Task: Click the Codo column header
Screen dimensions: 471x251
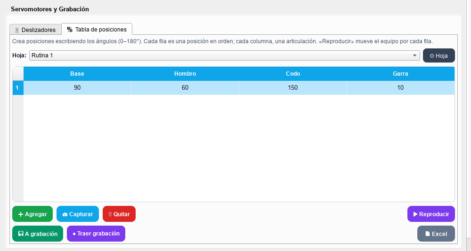Action: [x=293, y=74]
